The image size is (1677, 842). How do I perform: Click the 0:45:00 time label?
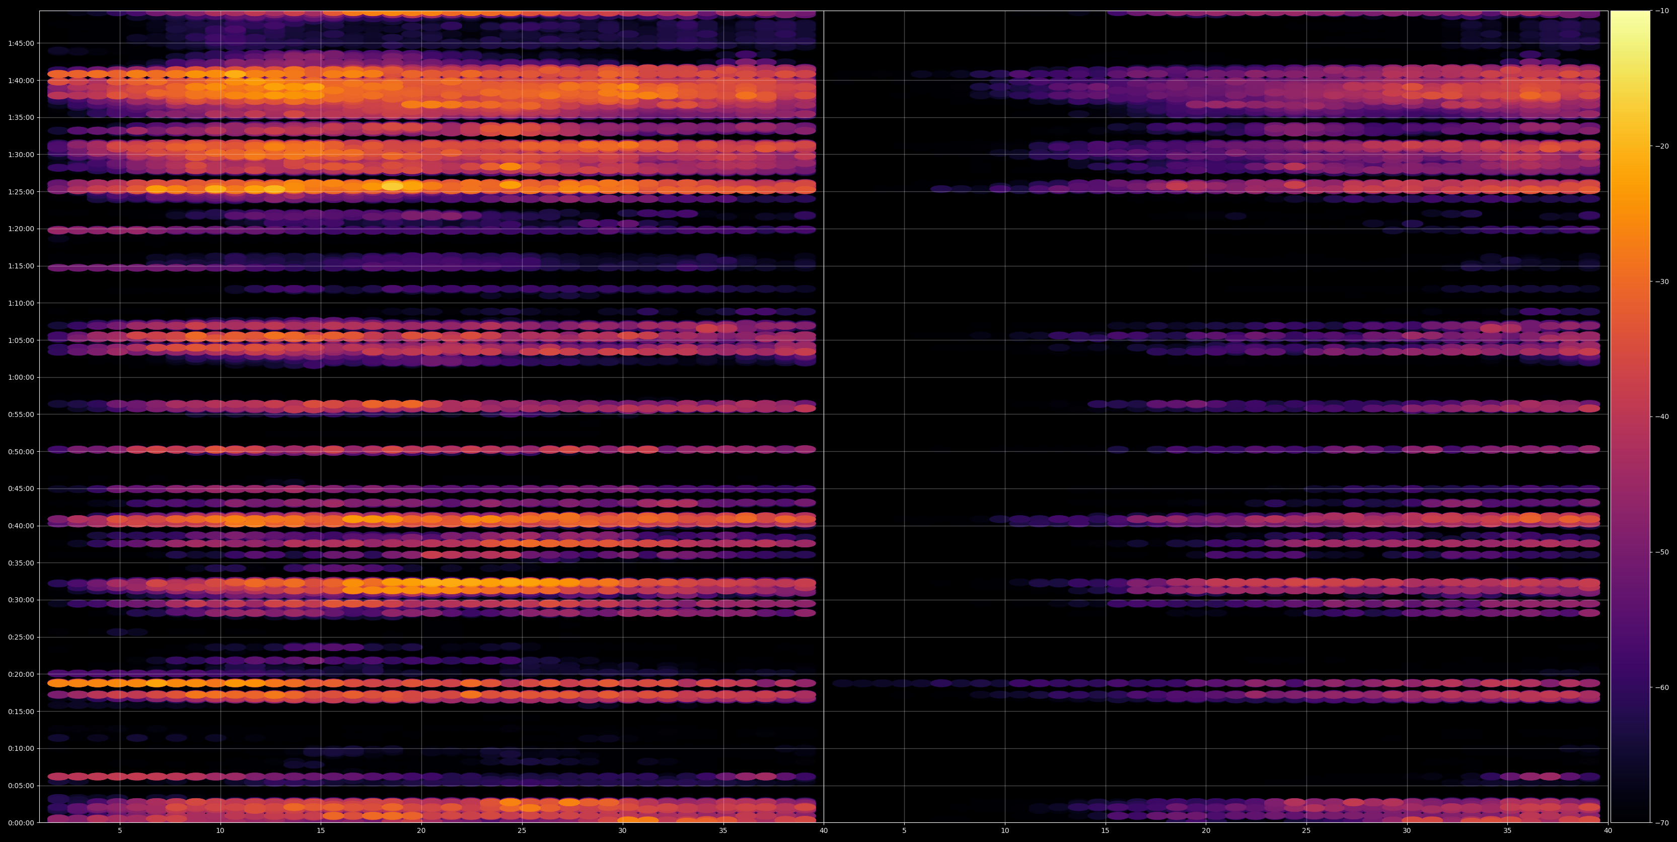pyautogui.click(x=21, y=489)
